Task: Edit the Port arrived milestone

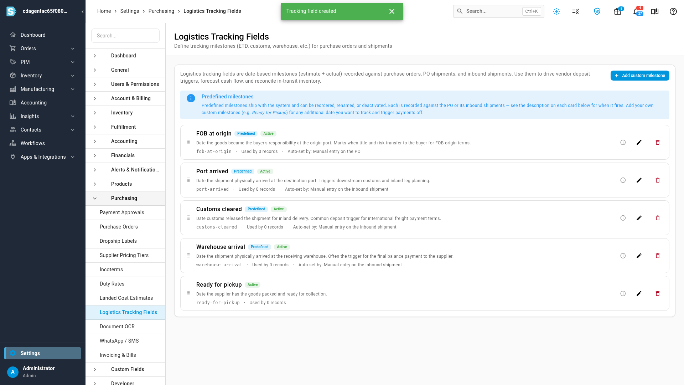Action: 639,180
